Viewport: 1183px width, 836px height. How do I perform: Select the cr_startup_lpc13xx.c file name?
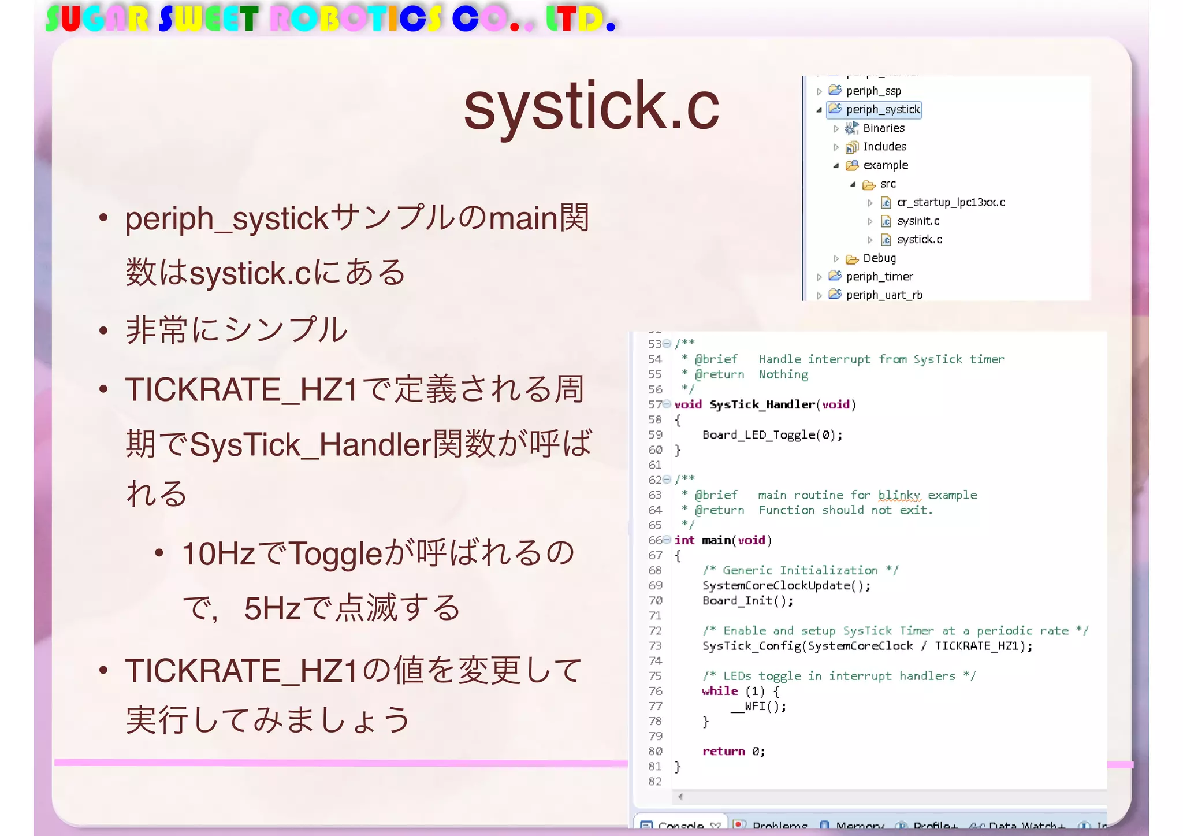coord(951,202)
